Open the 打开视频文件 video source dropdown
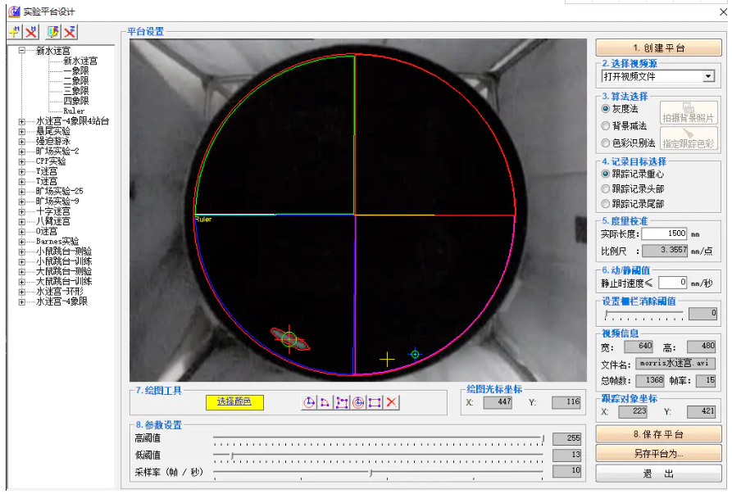This screenshot has height=494, width=732. [708, 77]
